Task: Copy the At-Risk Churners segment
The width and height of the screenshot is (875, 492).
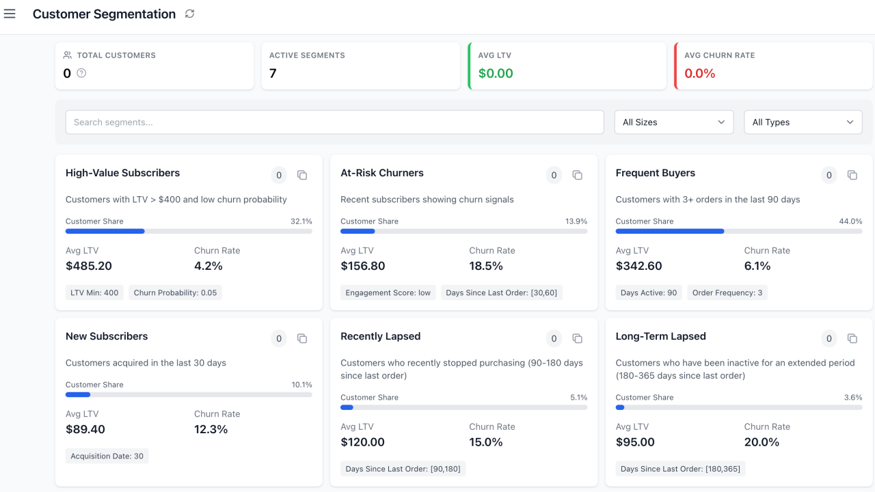Action: click(577, 175)
